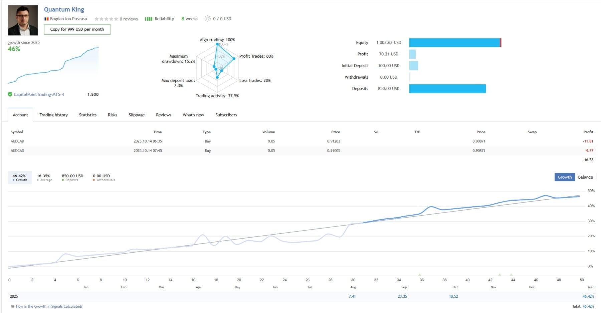Select the Growth chart mode button
Screen dimensions: 601x313
pyautogui.click(x=564, y=177)
